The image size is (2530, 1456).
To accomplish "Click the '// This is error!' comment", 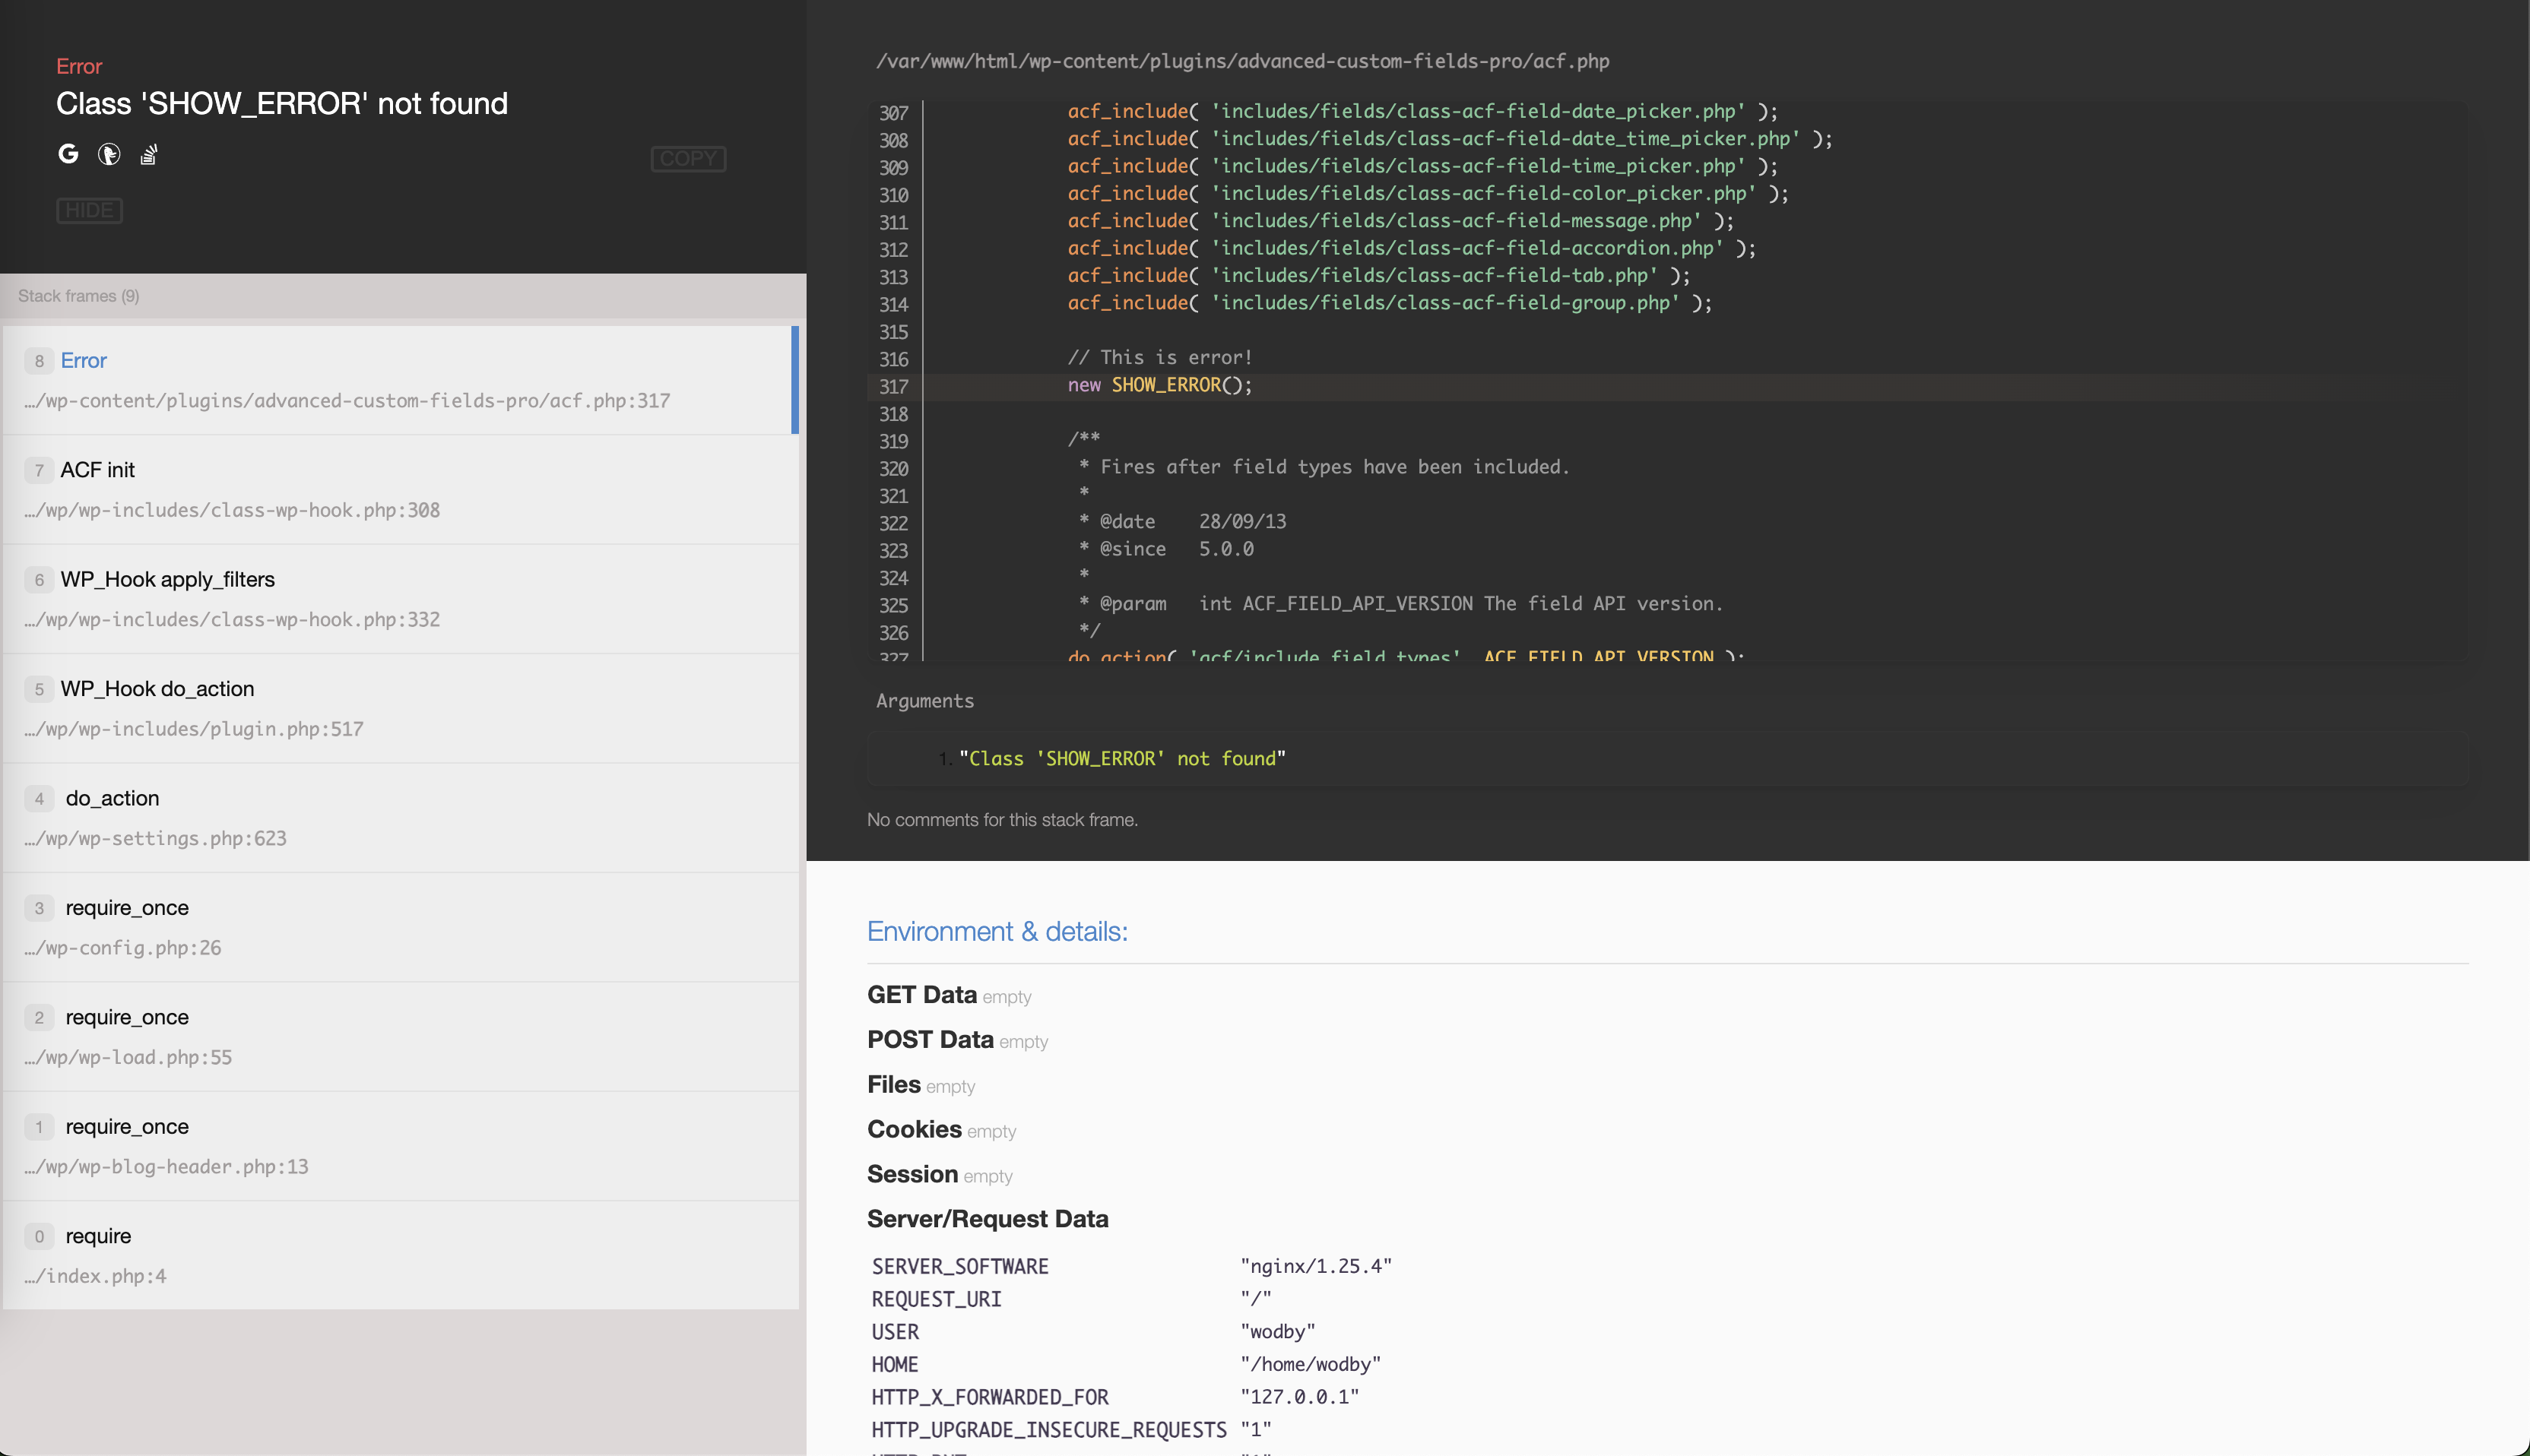I will tap(1159, 358).
